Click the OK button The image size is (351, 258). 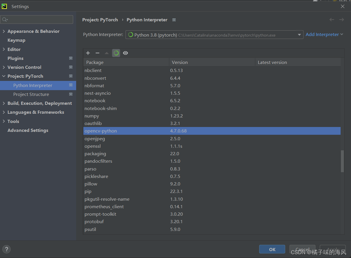[x=272, y=249]
